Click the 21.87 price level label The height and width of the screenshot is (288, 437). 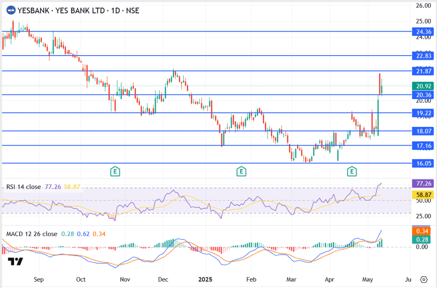click(422, 71)
